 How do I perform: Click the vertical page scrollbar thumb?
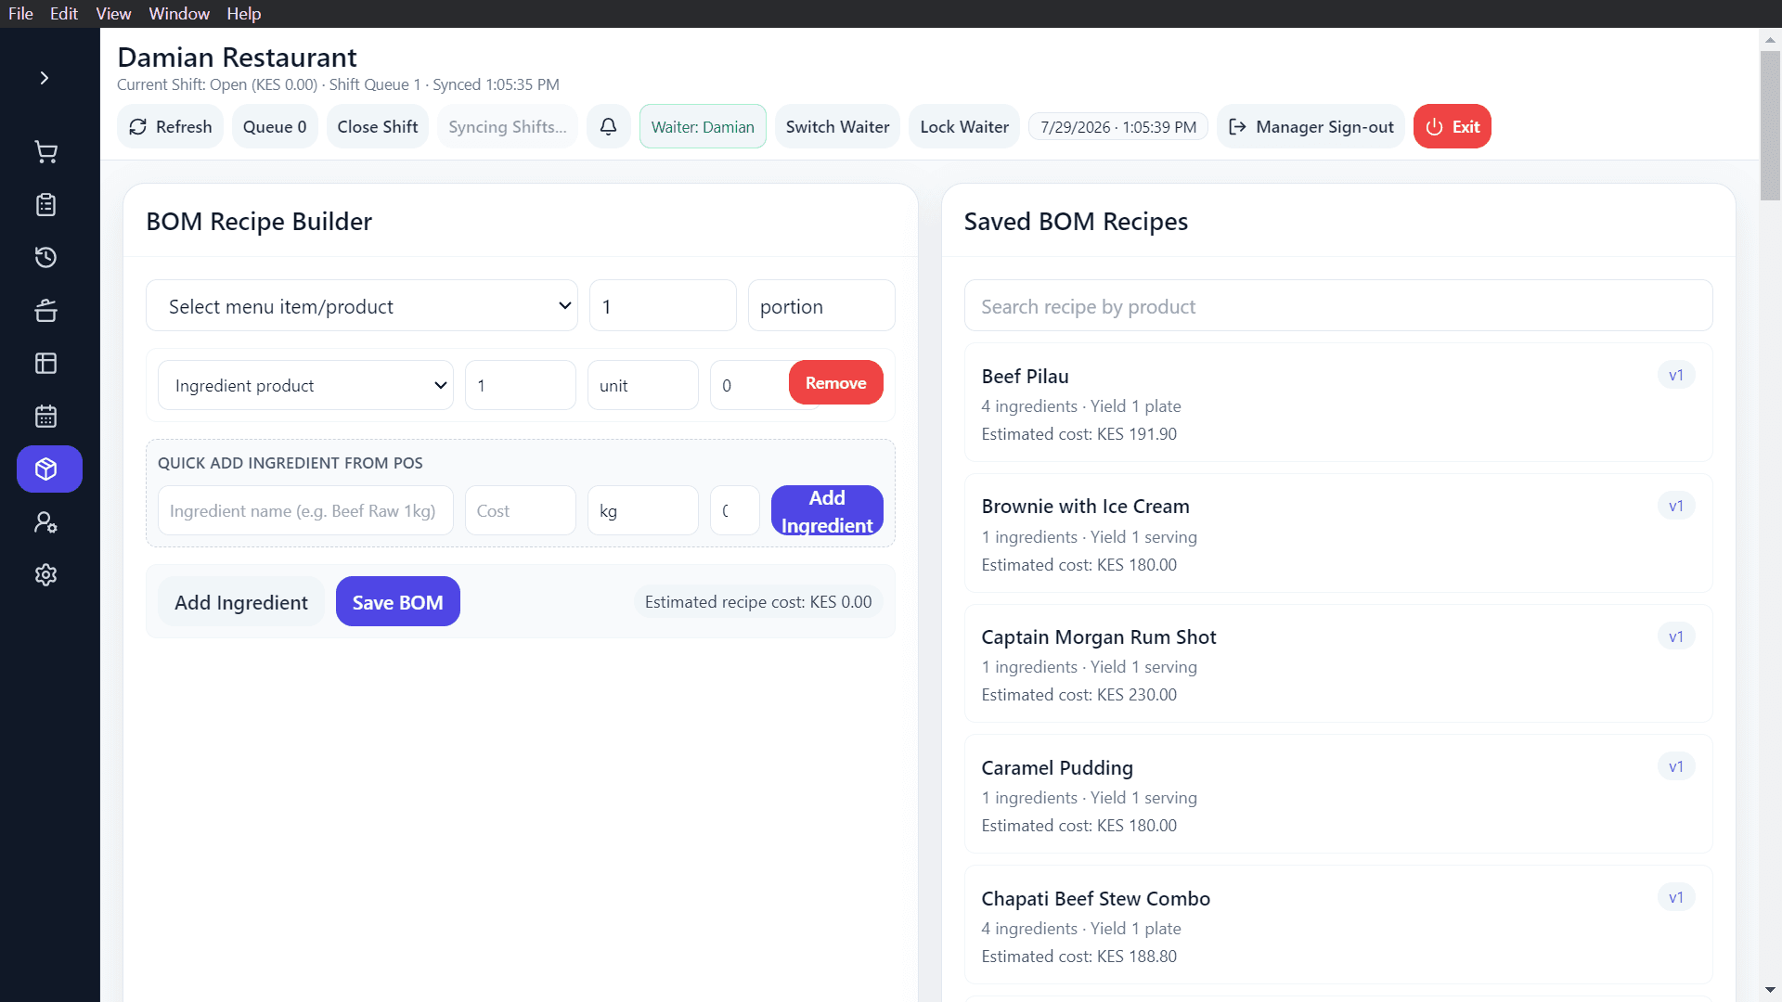click(1770, 125)
